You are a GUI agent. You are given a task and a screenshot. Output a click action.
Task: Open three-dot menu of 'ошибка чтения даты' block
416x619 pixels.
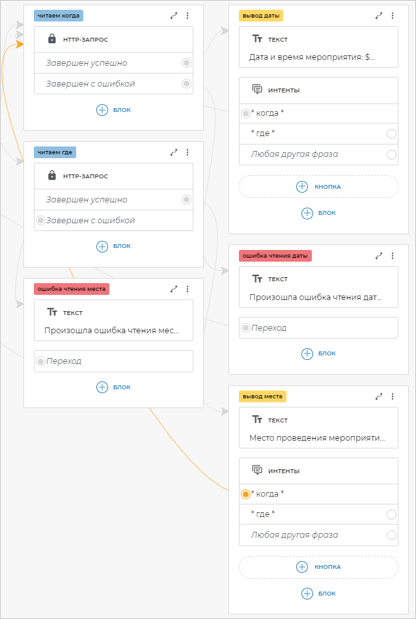pos(393,256)
